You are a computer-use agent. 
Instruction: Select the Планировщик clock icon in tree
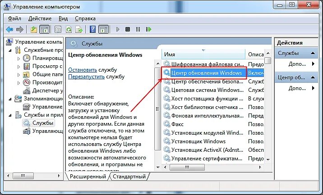(x=27, y=58)
